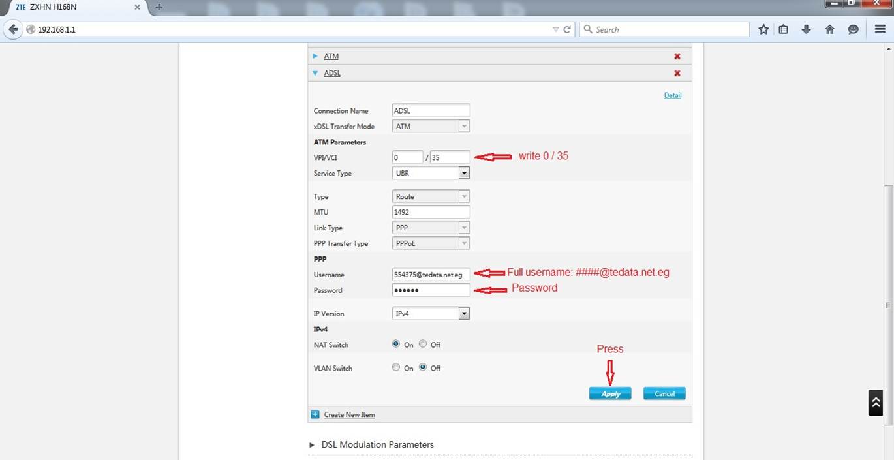Open a new browser tab

tap(159, 7)
